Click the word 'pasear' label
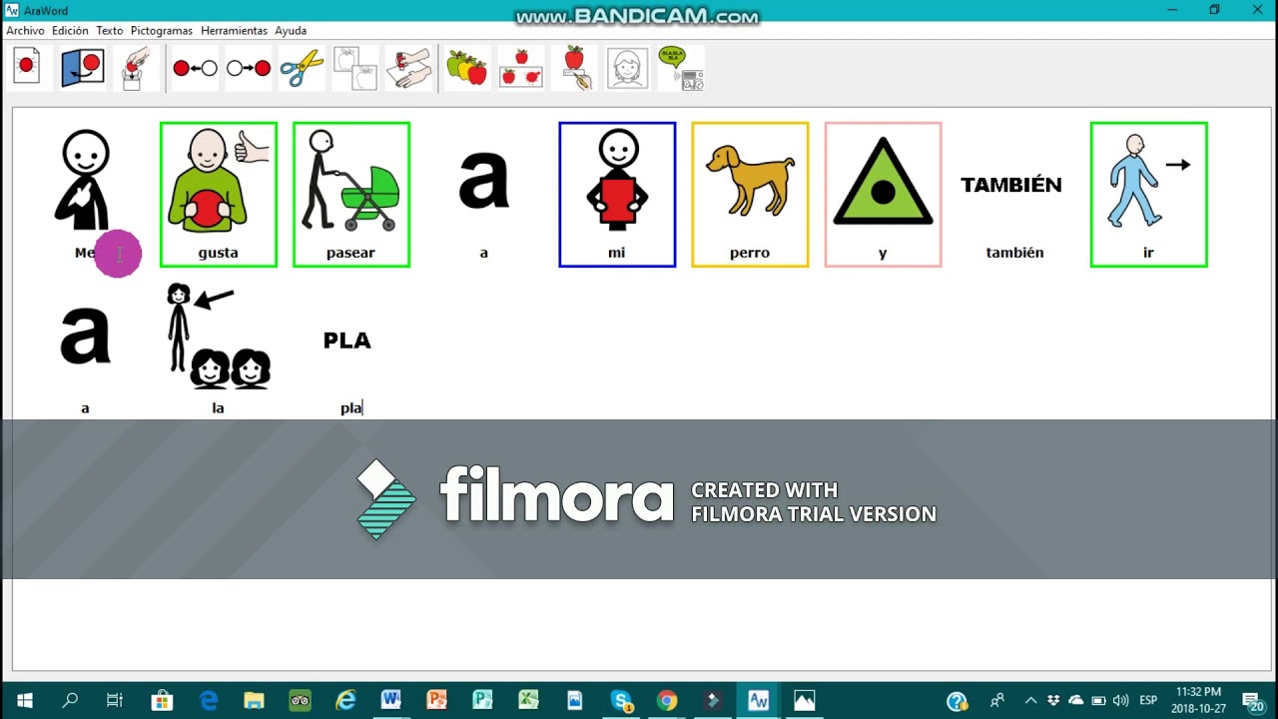1278x719 pixels. [x=351, y=253]
